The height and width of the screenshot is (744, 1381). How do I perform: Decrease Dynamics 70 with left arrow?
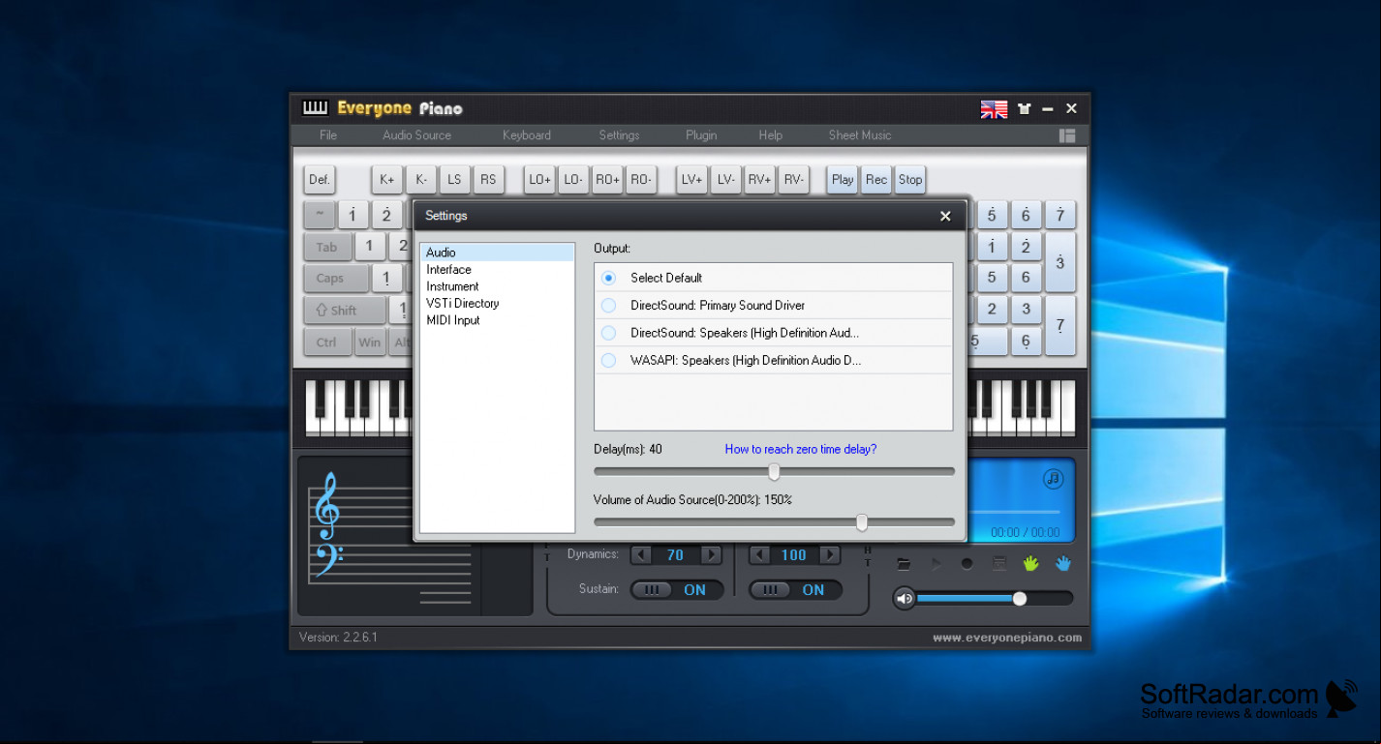641,555
